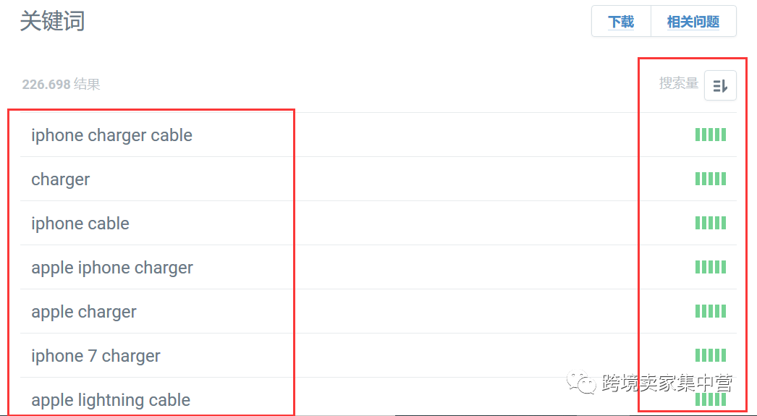Click the sort descending icon button
Viewport: 757px width, 416px height.
pos(720,85)
